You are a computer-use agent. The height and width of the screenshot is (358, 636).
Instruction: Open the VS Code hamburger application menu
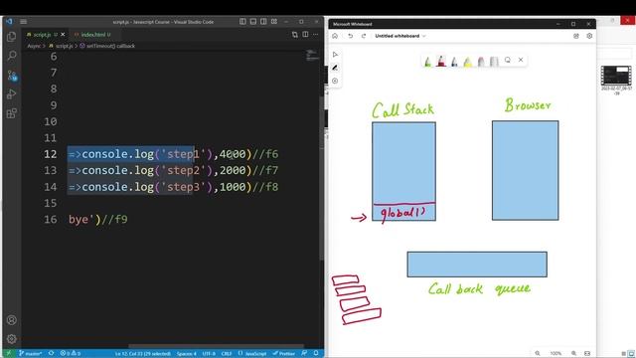coord(24,22)
